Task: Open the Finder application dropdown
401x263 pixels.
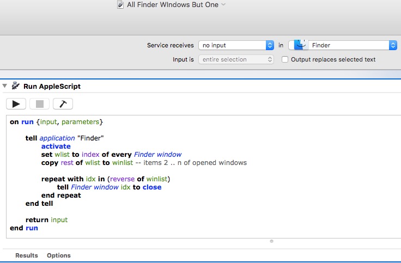Action: 343,45
